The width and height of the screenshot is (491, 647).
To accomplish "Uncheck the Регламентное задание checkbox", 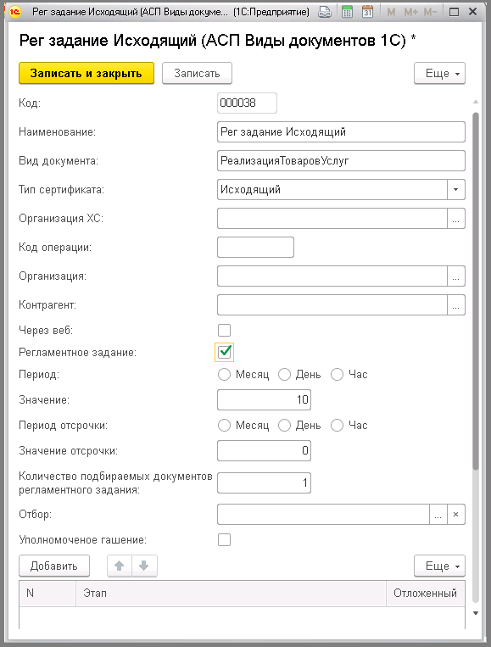I will 225,352.
